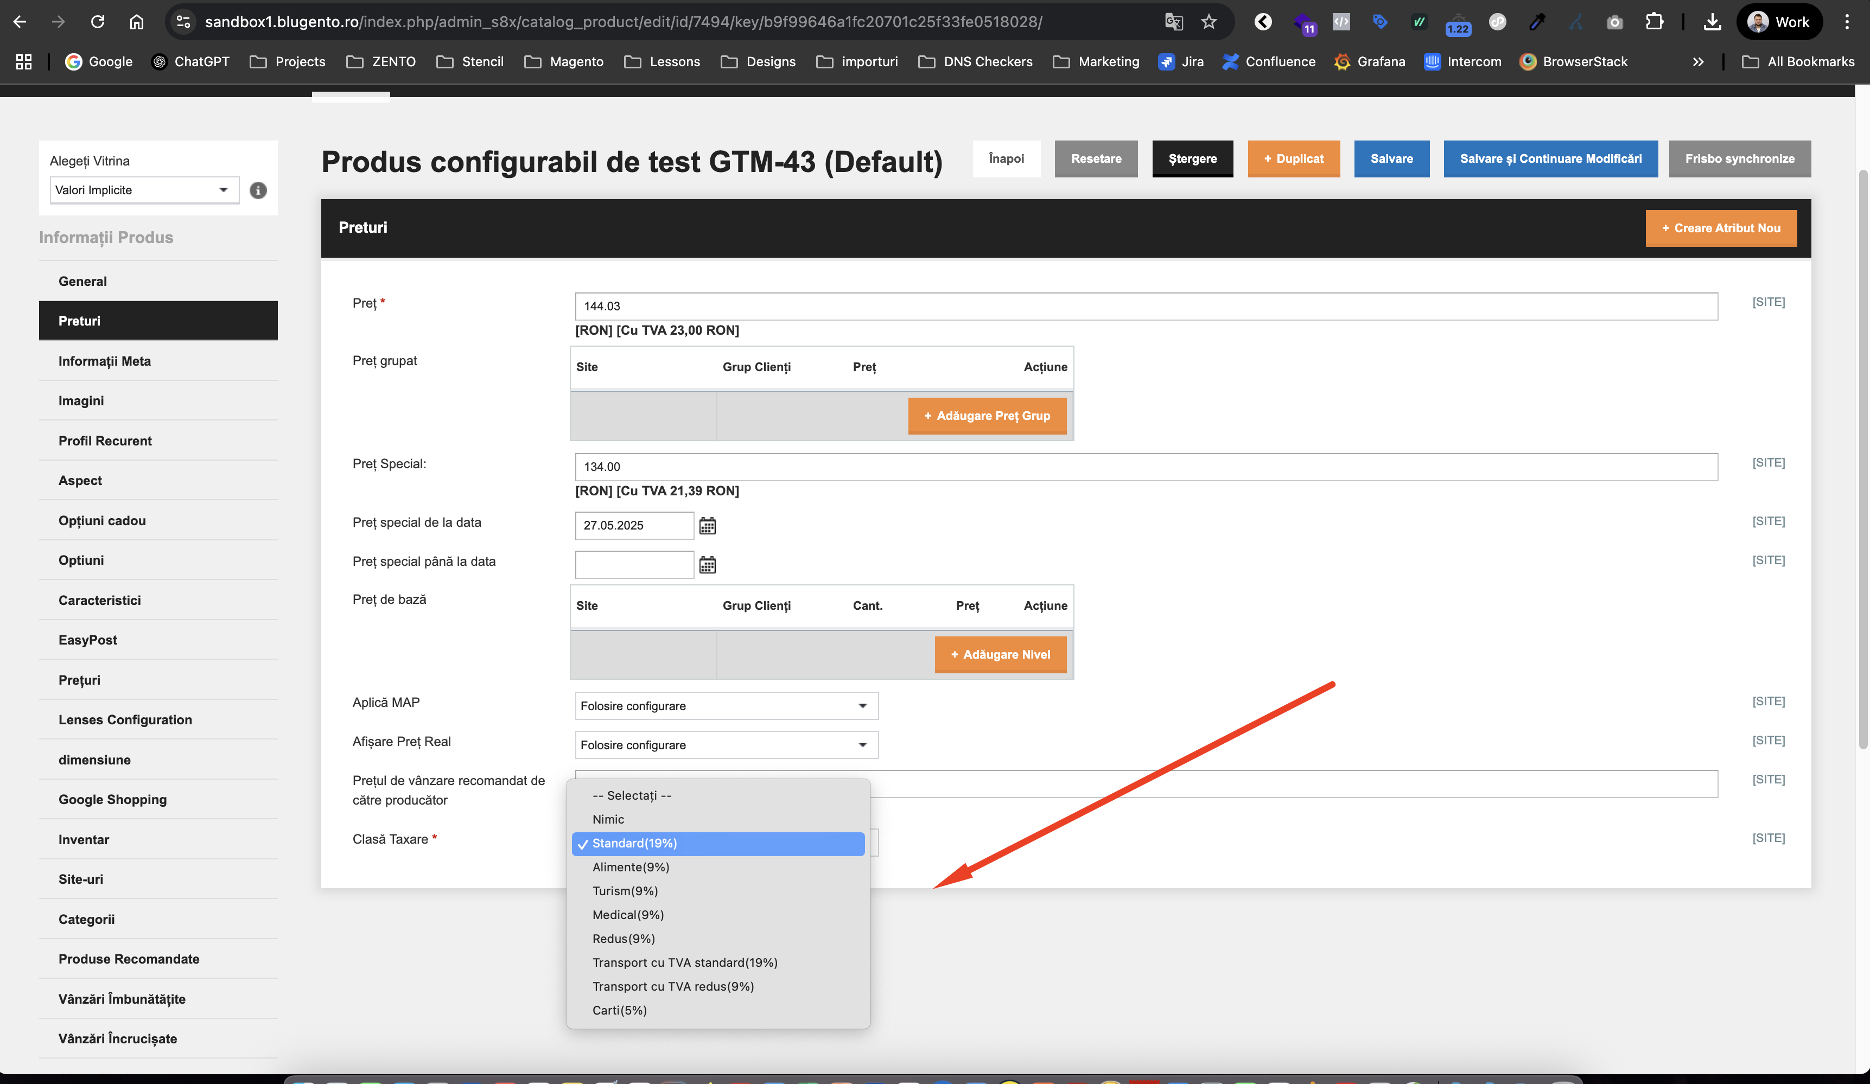Click the browser back arrow
This screenshot has height=1084, width=1870.
click(x=20, y=22)
